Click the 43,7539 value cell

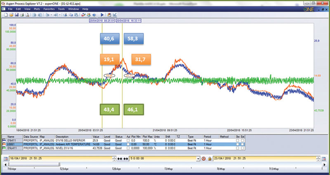coord(97,148)
